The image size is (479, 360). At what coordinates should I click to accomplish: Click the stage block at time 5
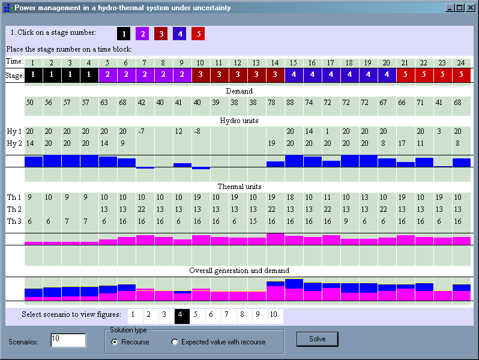point(107,75)
